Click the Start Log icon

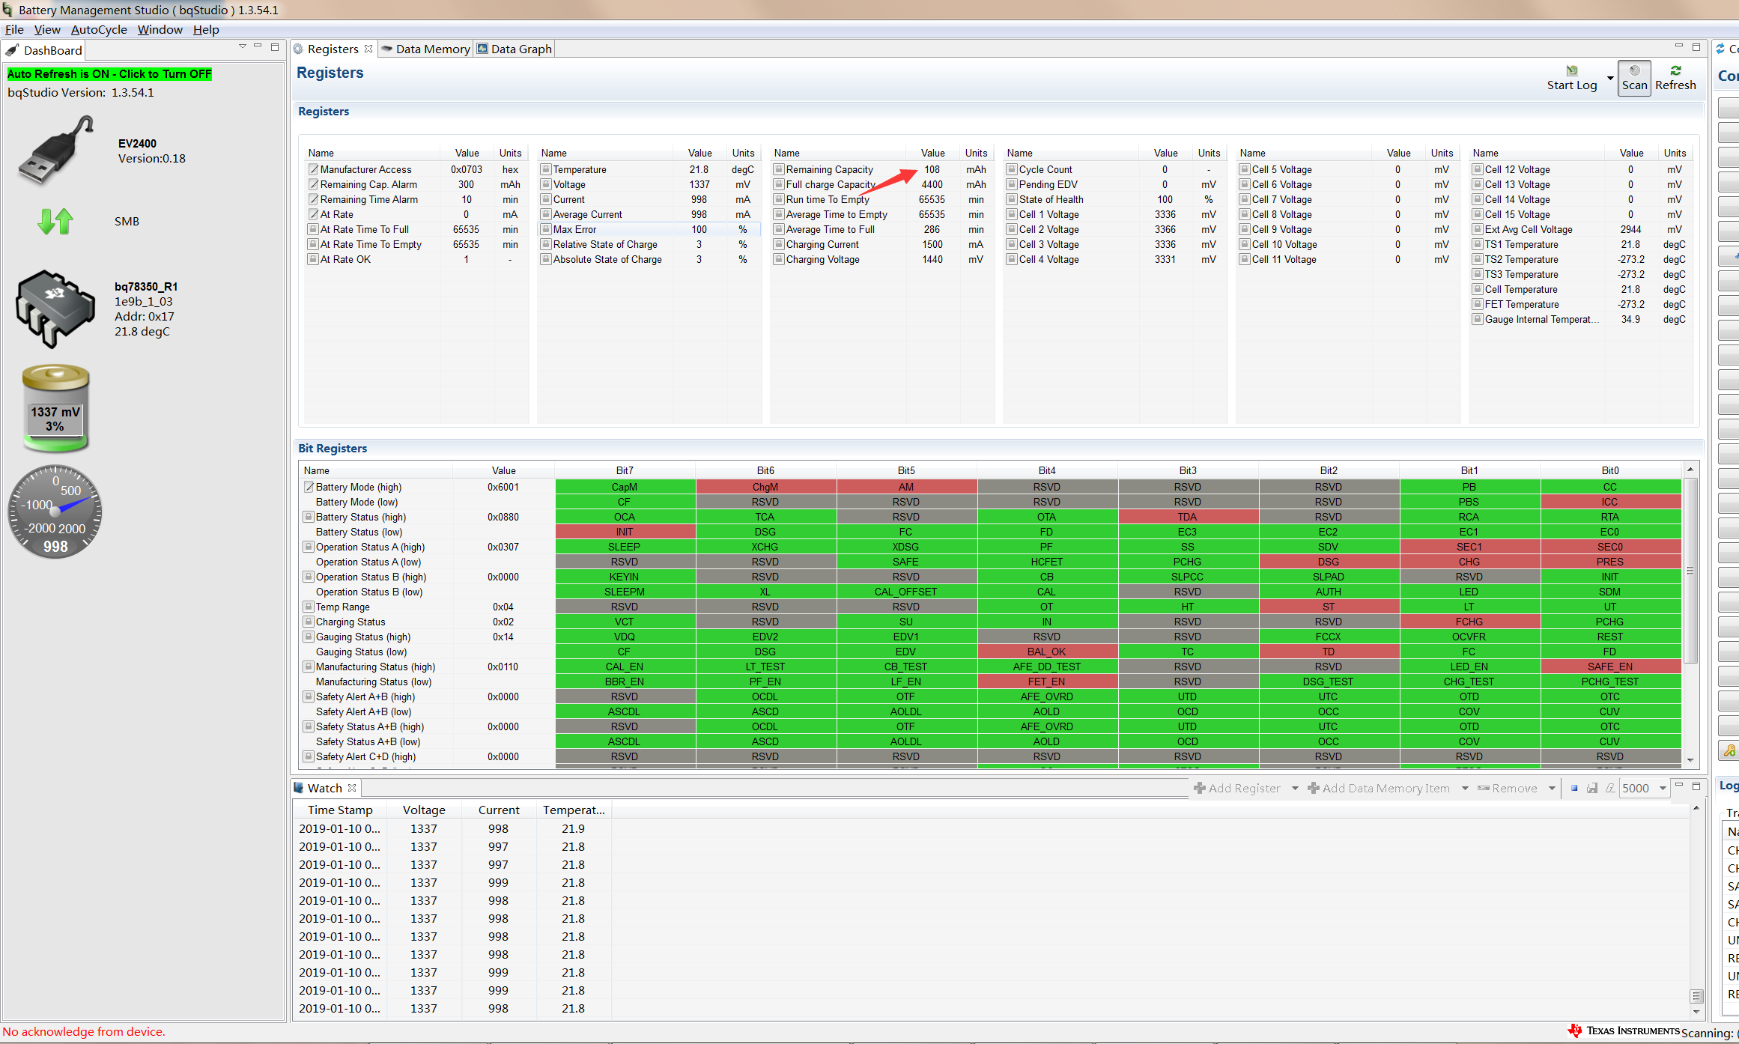(1572, 71)
